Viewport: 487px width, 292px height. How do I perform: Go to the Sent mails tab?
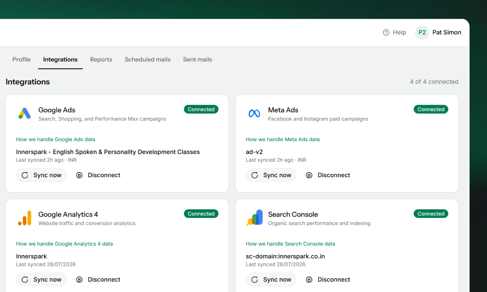tap(198, 59)
